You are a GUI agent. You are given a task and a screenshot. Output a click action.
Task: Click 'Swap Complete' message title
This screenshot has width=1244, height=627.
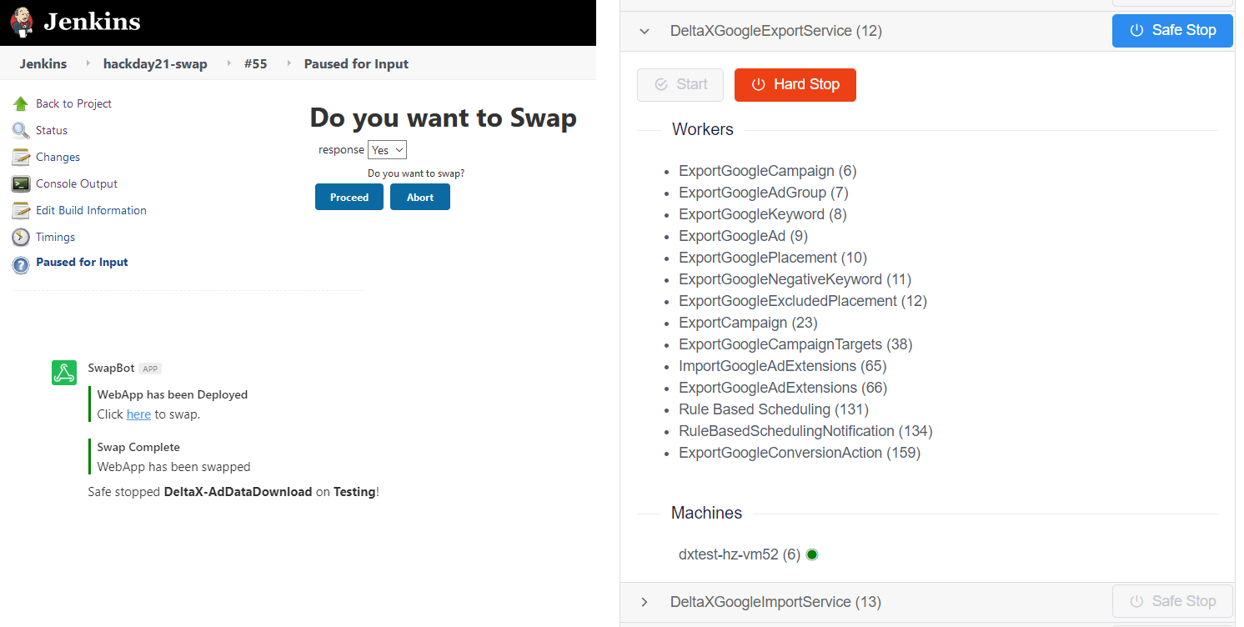[138, 447]
